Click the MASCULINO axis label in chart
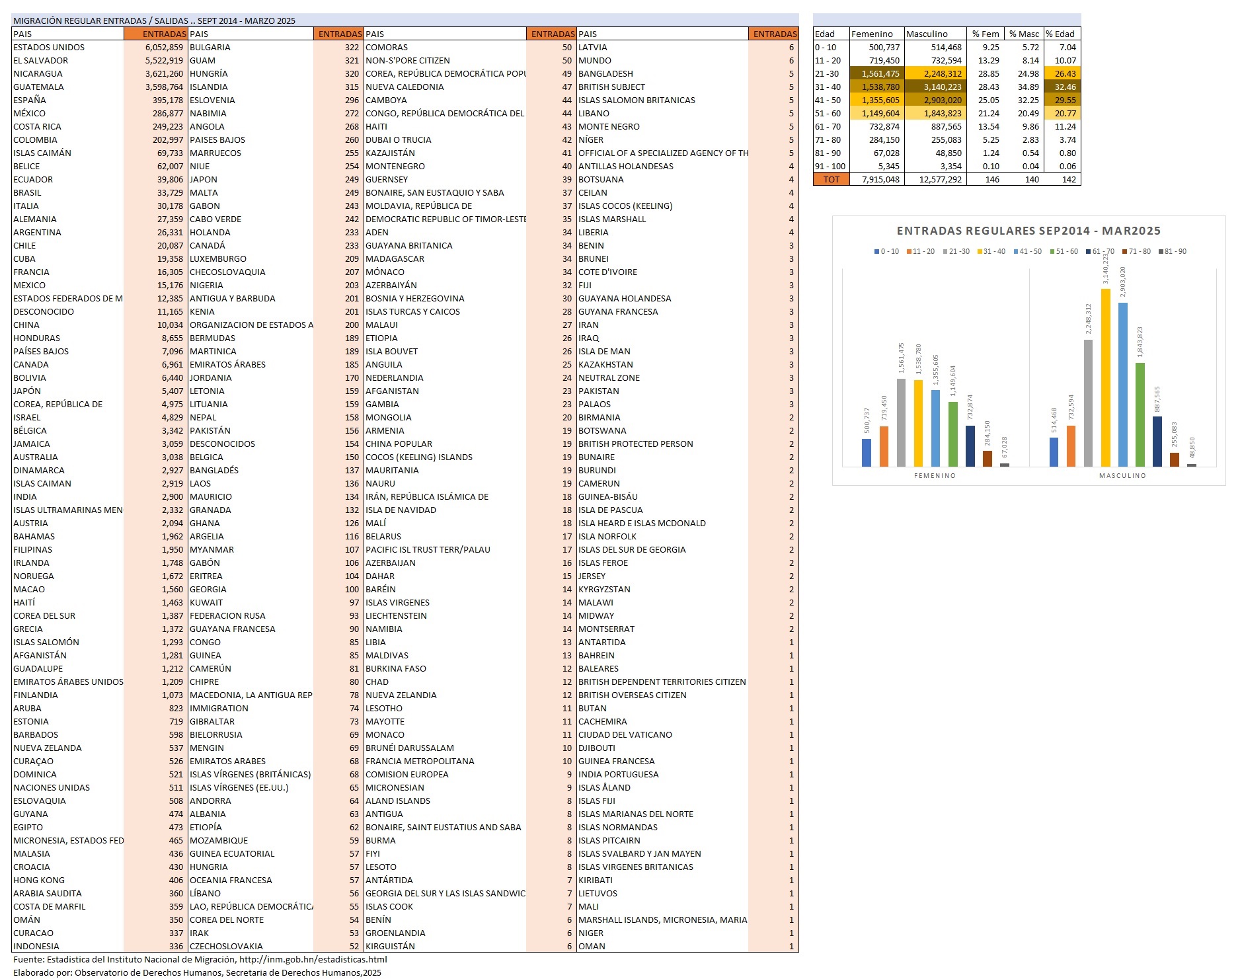The image size is (1240, 979). (1122, 475)
